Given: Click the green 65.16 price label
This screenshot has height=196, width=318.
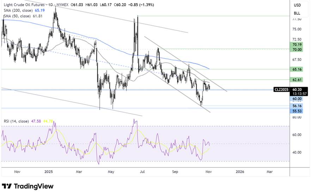Looking at the screenshot, I should tap(296, 69).
